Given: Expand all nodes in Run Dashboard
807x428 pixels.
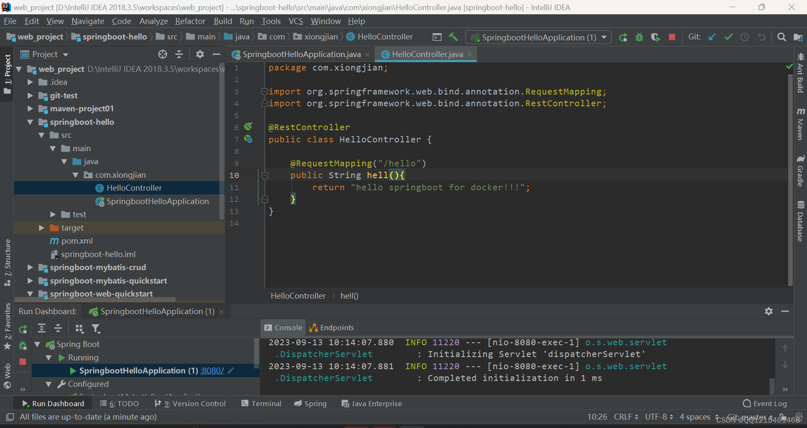Looking at the screenshot, I should (42, 328).
